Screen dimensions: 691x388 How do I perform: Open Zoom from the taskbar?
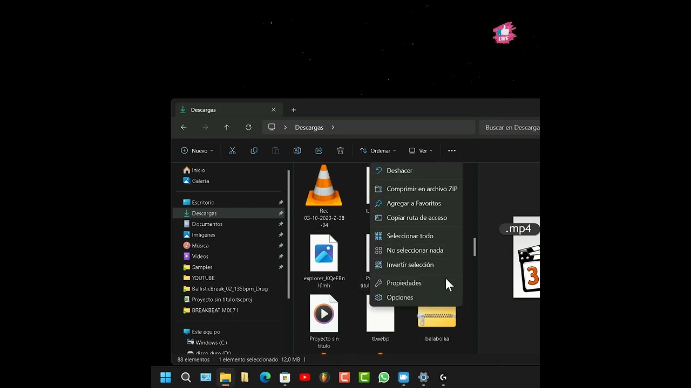pos(404,377)
